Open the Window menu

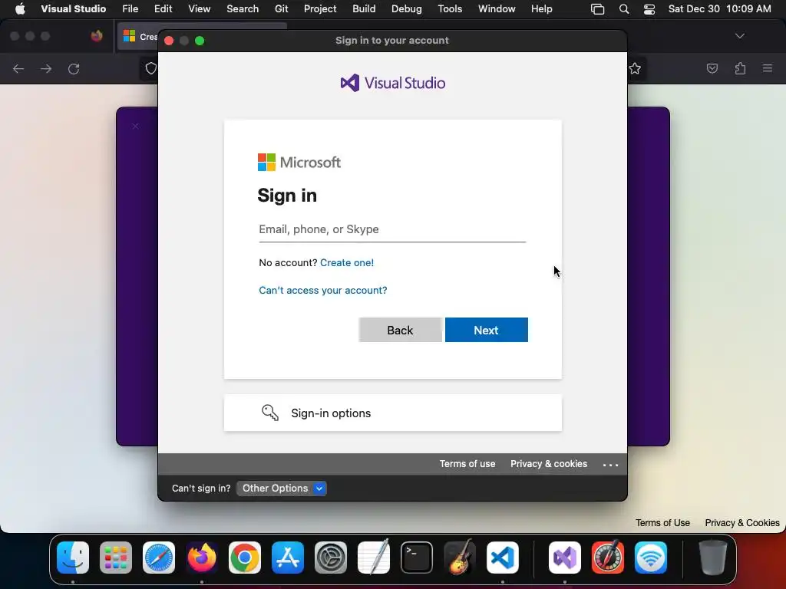click(x=497, y=9)
